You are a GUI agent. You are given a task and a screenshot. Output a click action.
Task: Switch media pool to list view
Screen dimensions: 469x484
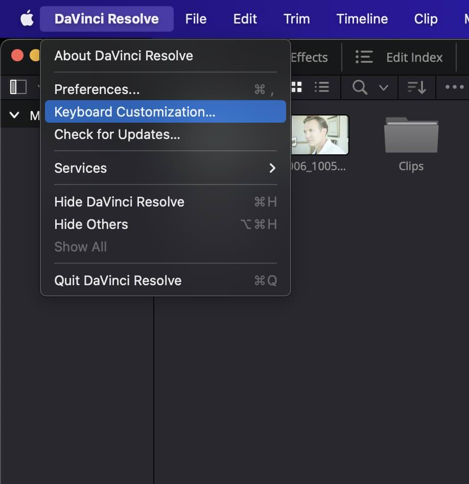pyautogui.click(x=321, y=87)
